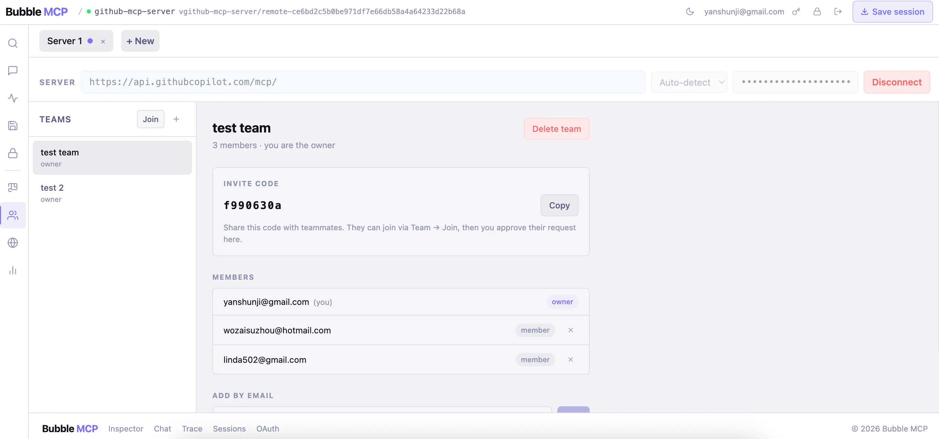Image resolution: width=939 pixels, height=439 pixels.
Task: Click the key icon in the header
Action: coord(796,12)
